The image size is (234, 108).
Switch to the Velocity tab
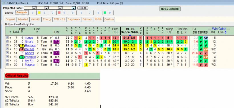tap(35, 19)
